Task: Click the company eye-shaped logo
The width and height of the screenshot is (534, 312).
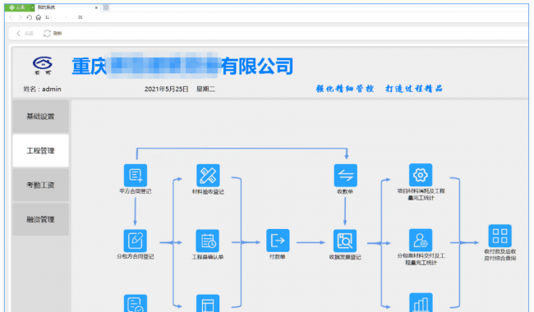Action: click(43, 65)
